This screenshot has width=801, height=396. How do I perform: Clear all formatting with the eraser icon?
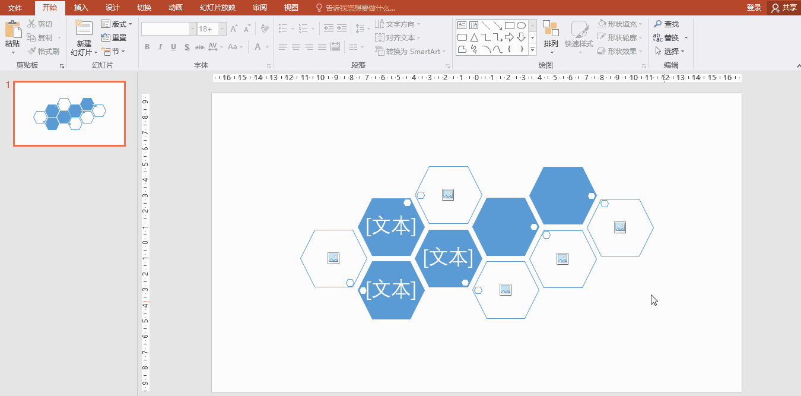(x=265, y=29)
